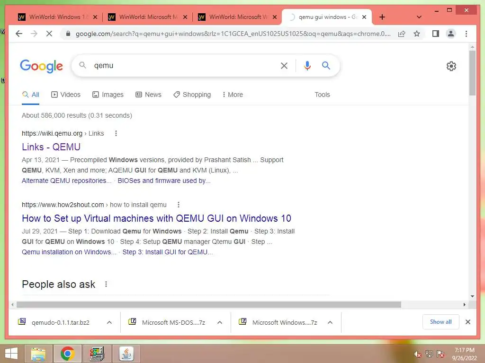Open the Chrome side panel
485x363 pixels.
coord(436,34)
